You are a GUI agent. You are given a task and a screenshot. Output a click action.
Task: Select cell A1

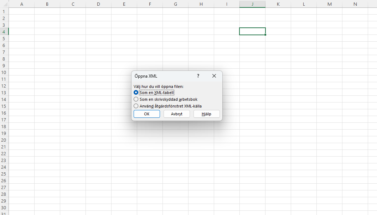(x=22, y=11)
